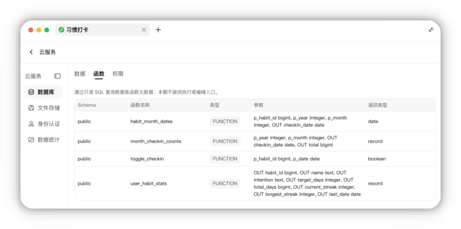Select the toggle_checkin function name
The width and height of the screenshot is (461, 229).
147,159
